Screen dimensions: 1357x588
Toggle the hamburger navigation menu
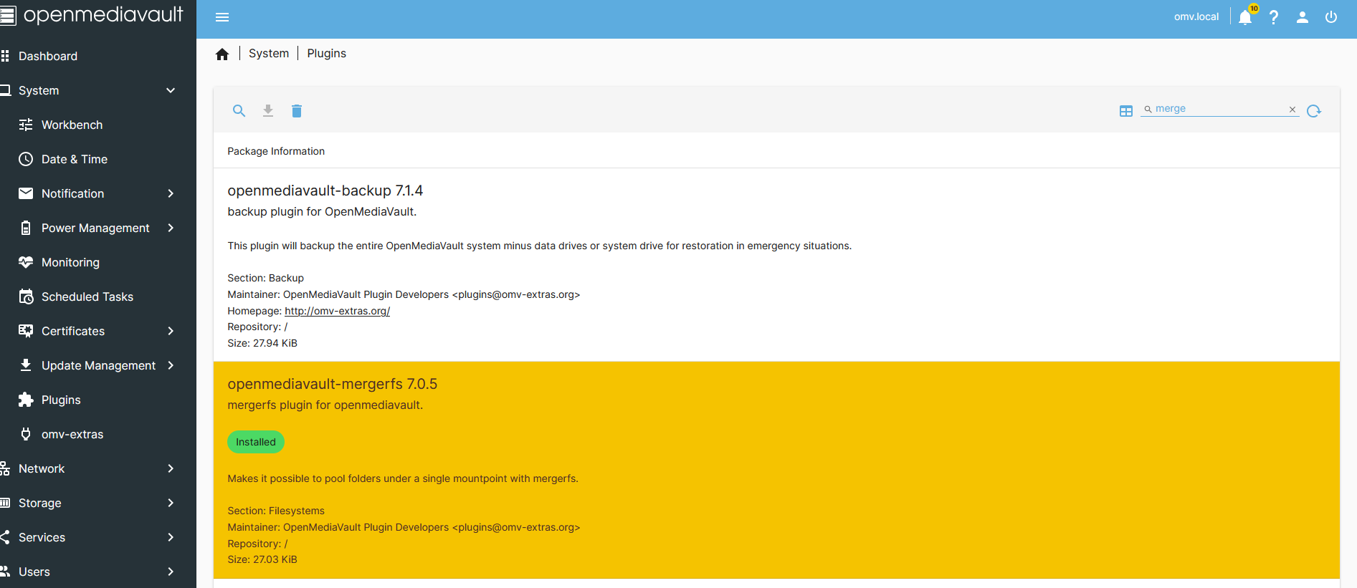[x=222, y=17]
